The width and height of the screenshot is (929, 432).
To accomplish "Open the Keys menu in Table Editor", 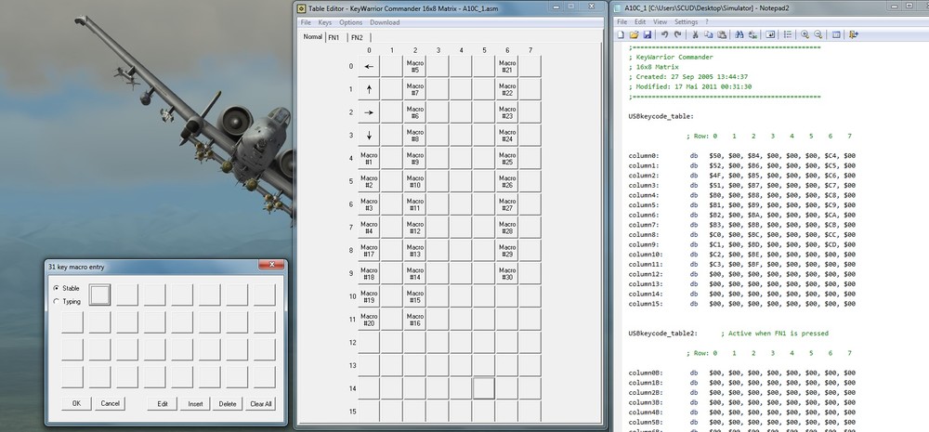I will point(324,22).
